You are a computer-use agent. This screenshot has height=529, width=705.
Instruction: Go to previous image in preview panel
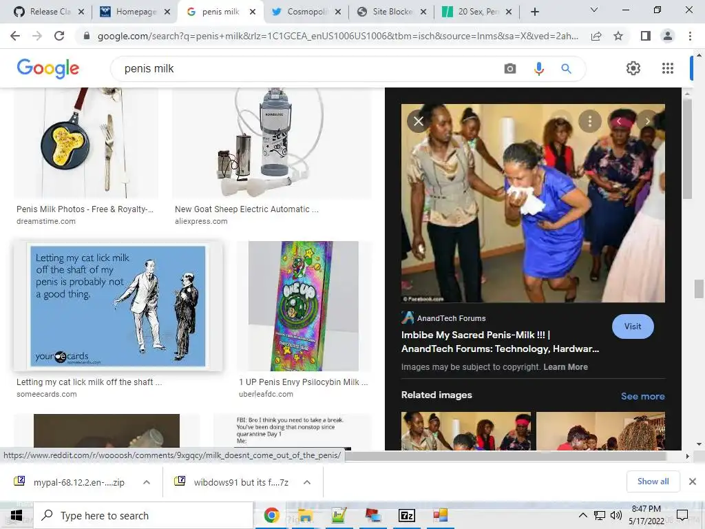619,121
